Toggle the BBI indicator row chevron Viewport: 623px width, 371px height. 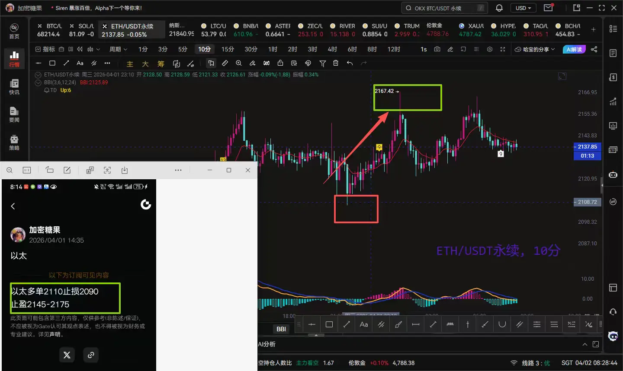point(38,82)
